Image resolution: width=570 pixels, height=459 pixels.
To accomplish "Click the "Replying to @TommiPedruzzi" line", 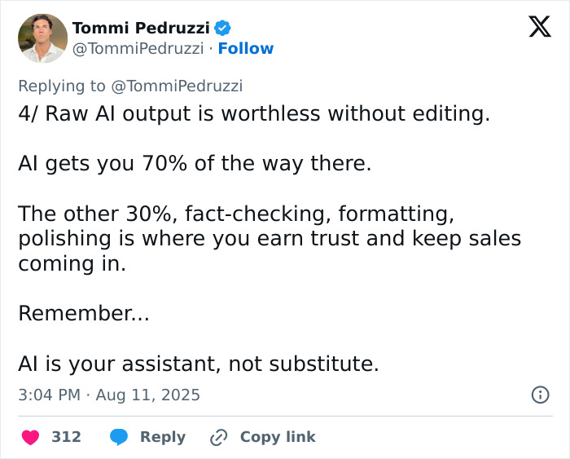I will pyautogui.click(x=130, y=86).
